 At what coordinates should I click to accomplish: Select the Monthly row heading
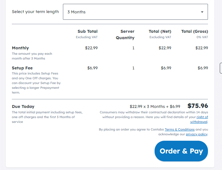[x=20, y=48]
